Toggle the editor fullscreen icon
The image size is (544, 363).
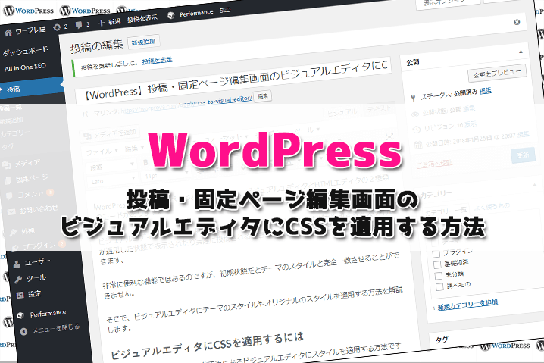(x=389, y=136)
